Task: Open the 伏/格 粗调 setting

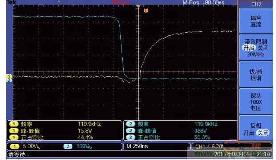Action: (x=256, y=74)
